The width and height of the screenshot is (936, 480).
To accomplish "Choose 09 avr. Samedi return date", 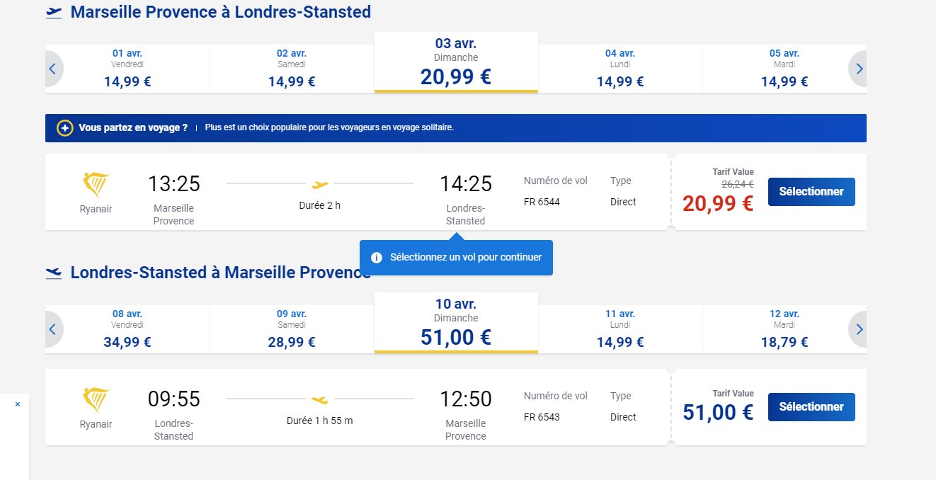I will (x=292, y=329).
